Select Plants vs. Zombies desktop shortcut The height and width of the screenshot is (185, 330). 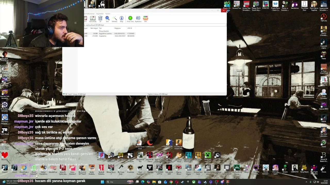[x=285, y=6]
